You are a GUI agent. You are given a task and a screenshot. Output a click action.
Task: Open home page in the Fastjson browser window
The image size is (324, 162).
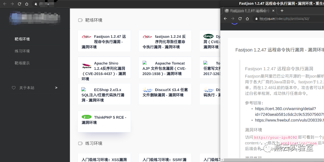click(x=247, y=19)
